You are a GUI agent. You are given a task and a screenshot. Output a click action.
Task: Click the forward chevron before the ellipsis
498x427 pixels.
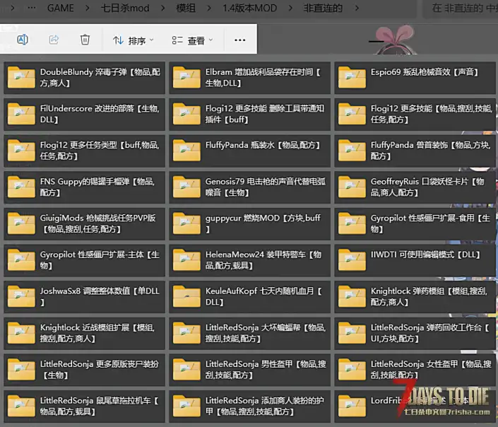(13, 8)
